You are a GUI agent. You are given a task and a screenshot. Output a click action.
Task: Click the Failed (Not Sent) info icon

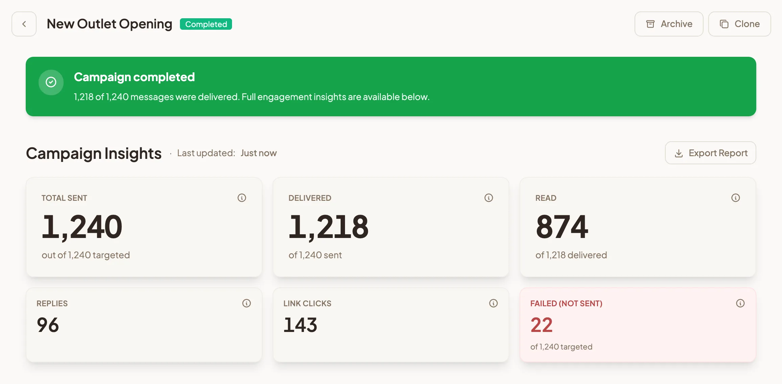pyautogui.click(x=740, y=303)
